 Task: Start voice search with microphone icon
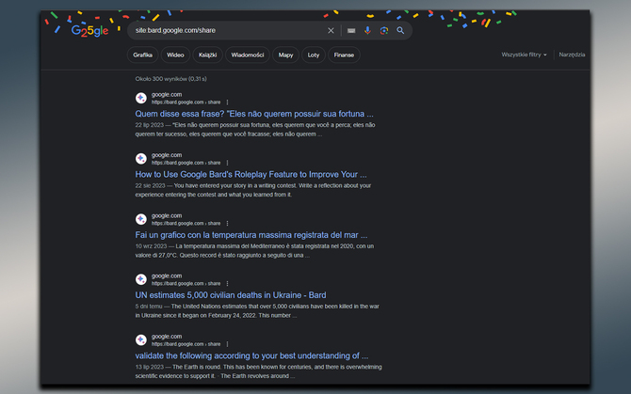[x=367, y=30]
